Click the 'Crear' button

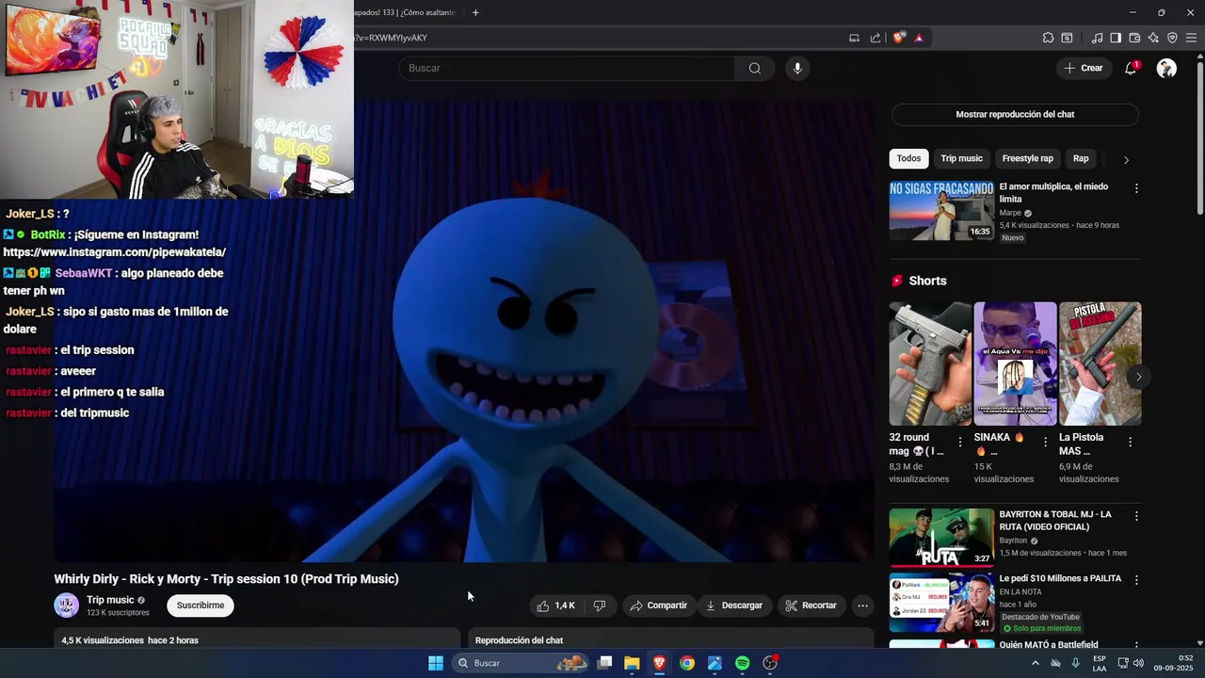1083,68
